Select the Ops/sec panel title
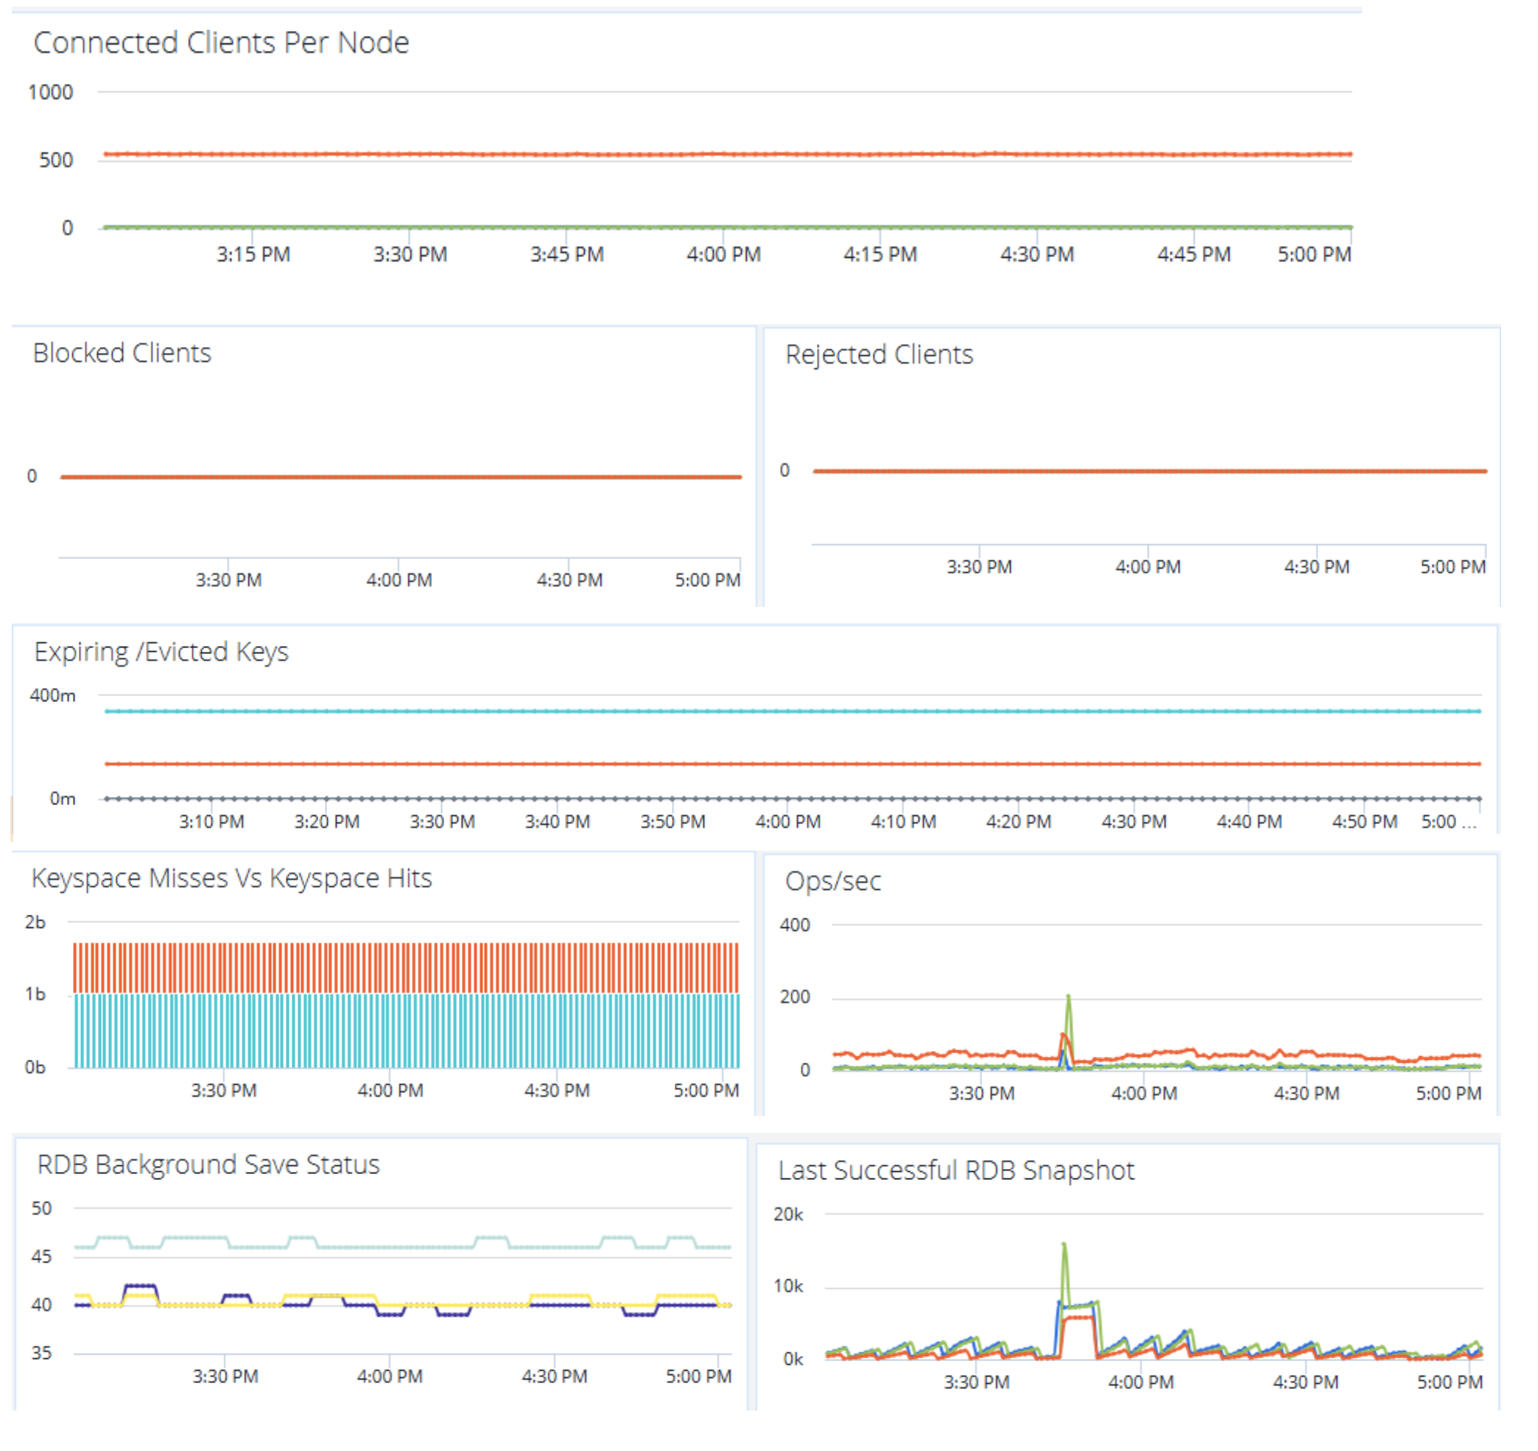Image resolution: width=1538 pixels, height=1451 pixels. pyautogui.click(x=832, y=882)
